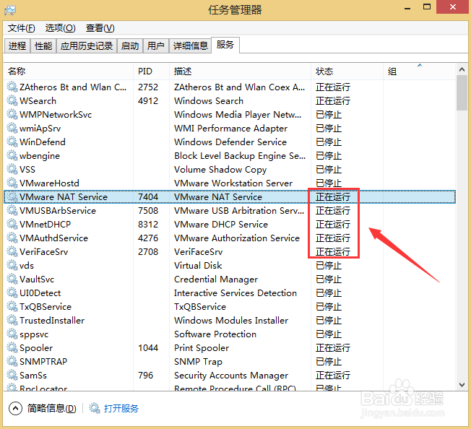Screen dimensions: 471x429
Task: Select Security Accounts Manager description
Action: coord(231,376)
